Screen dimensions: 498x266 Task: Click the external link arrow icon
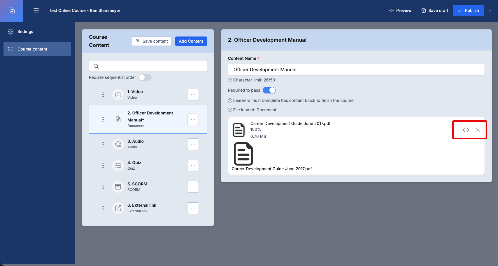coord(118,208)
